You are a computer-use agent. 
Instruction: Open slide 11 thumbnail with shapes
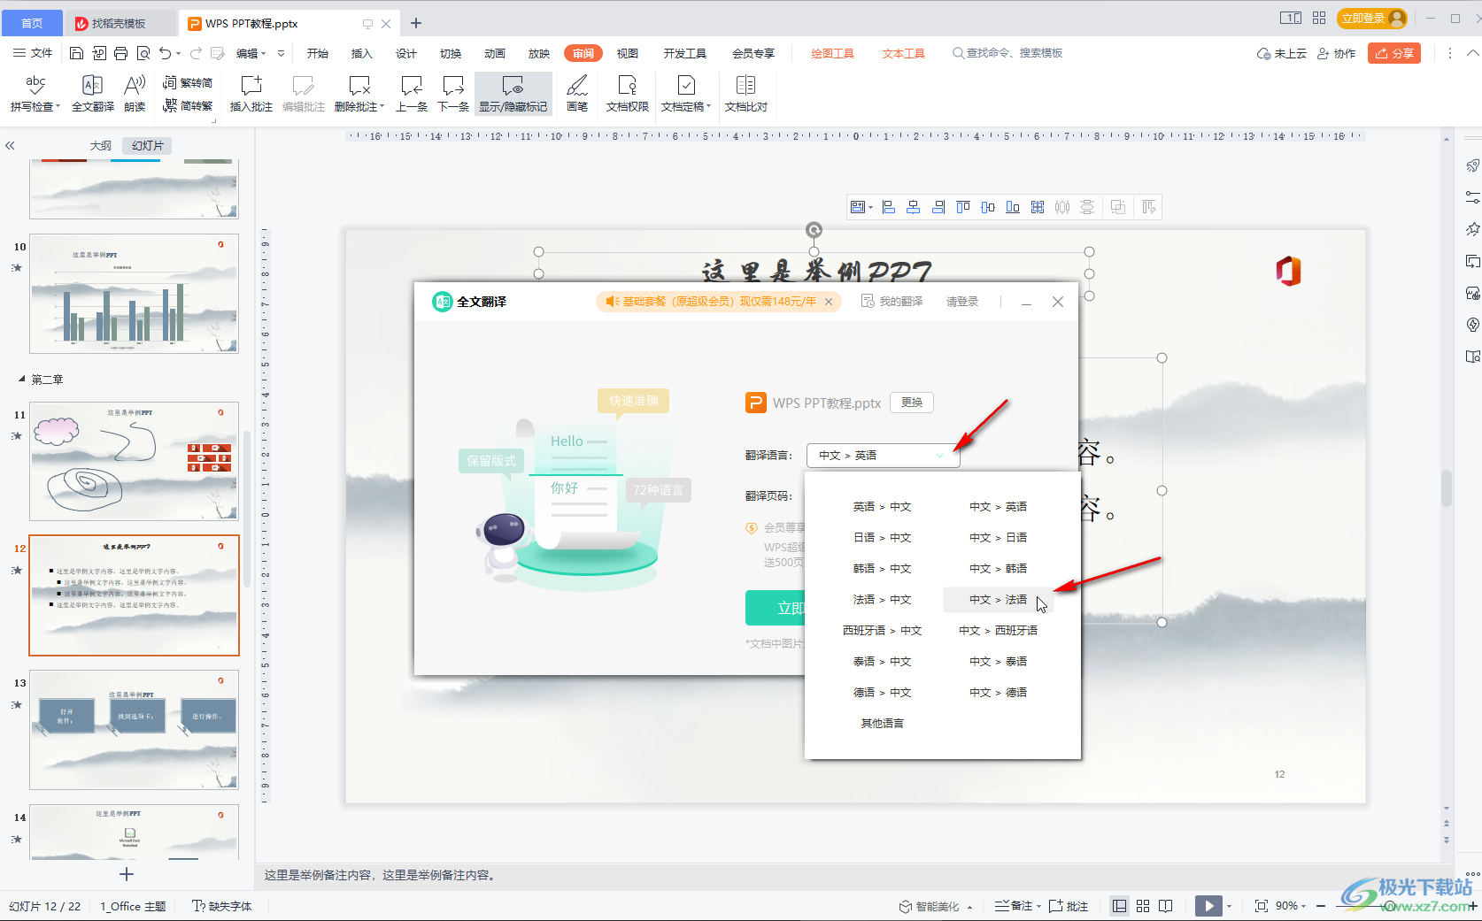(x=135, y=462)
